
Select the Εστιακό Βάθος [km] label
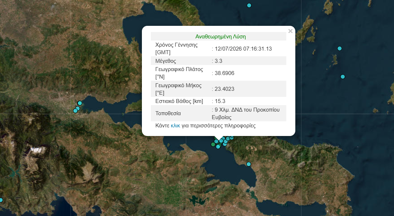tap(179, 101)
